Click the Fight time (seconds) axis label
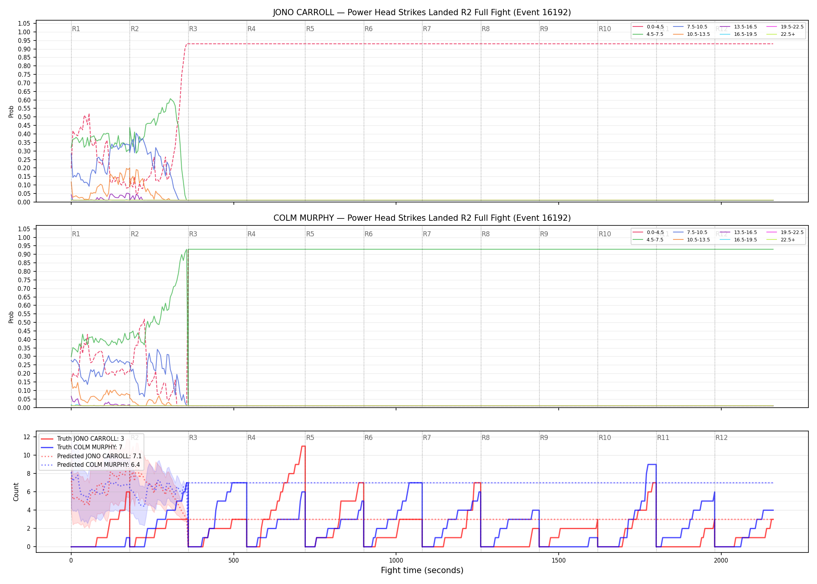Screen dimensions: 817x584 pyautogui.click(x=422, y=570)
